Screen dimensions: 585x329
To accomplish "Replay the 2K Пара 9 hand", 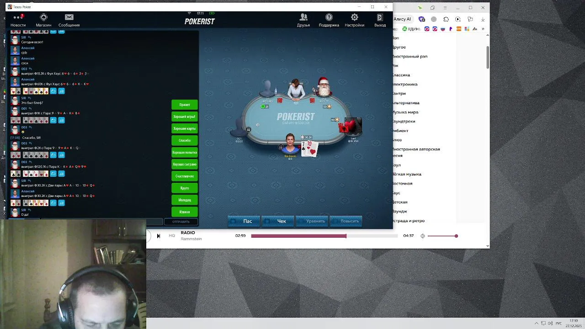I will [53, 155].
